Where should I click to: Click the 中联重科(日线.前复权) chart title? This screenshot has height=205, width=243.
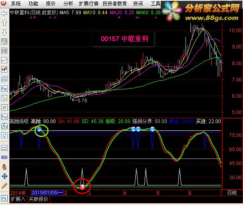pyautogui.click(x=34, y=12)
